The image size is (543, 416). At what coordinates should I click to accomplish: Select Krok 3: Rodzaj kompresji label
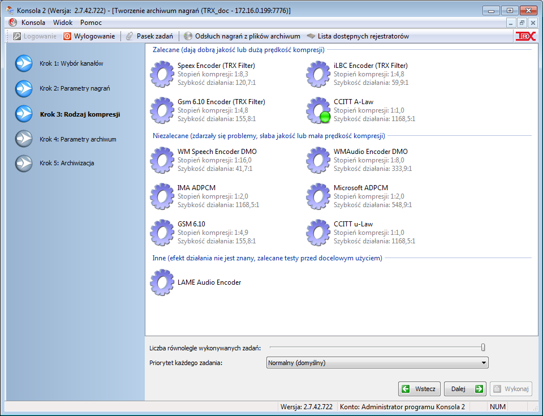80,114
